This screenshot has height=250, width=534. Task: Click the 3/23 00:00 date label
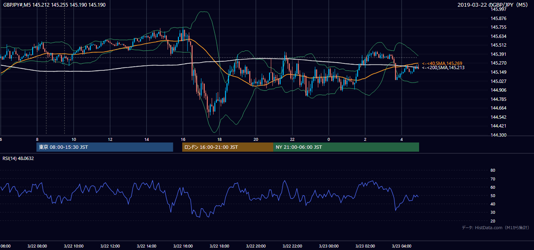pyautogui.click(x=329, y=246)
